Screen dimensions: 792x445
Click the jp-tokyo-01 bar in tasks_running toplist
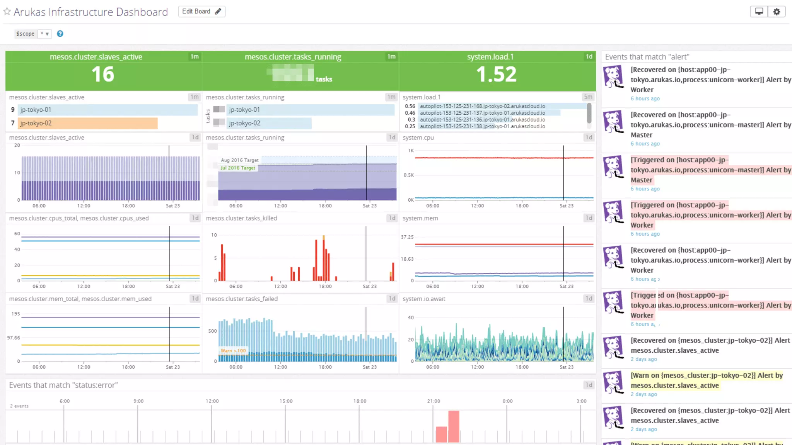(310, 110)
